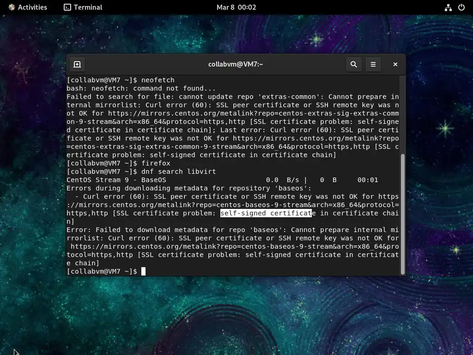Click the highlighted 'self-signed certificat' text
473x355 pixels.
point(266,213)
